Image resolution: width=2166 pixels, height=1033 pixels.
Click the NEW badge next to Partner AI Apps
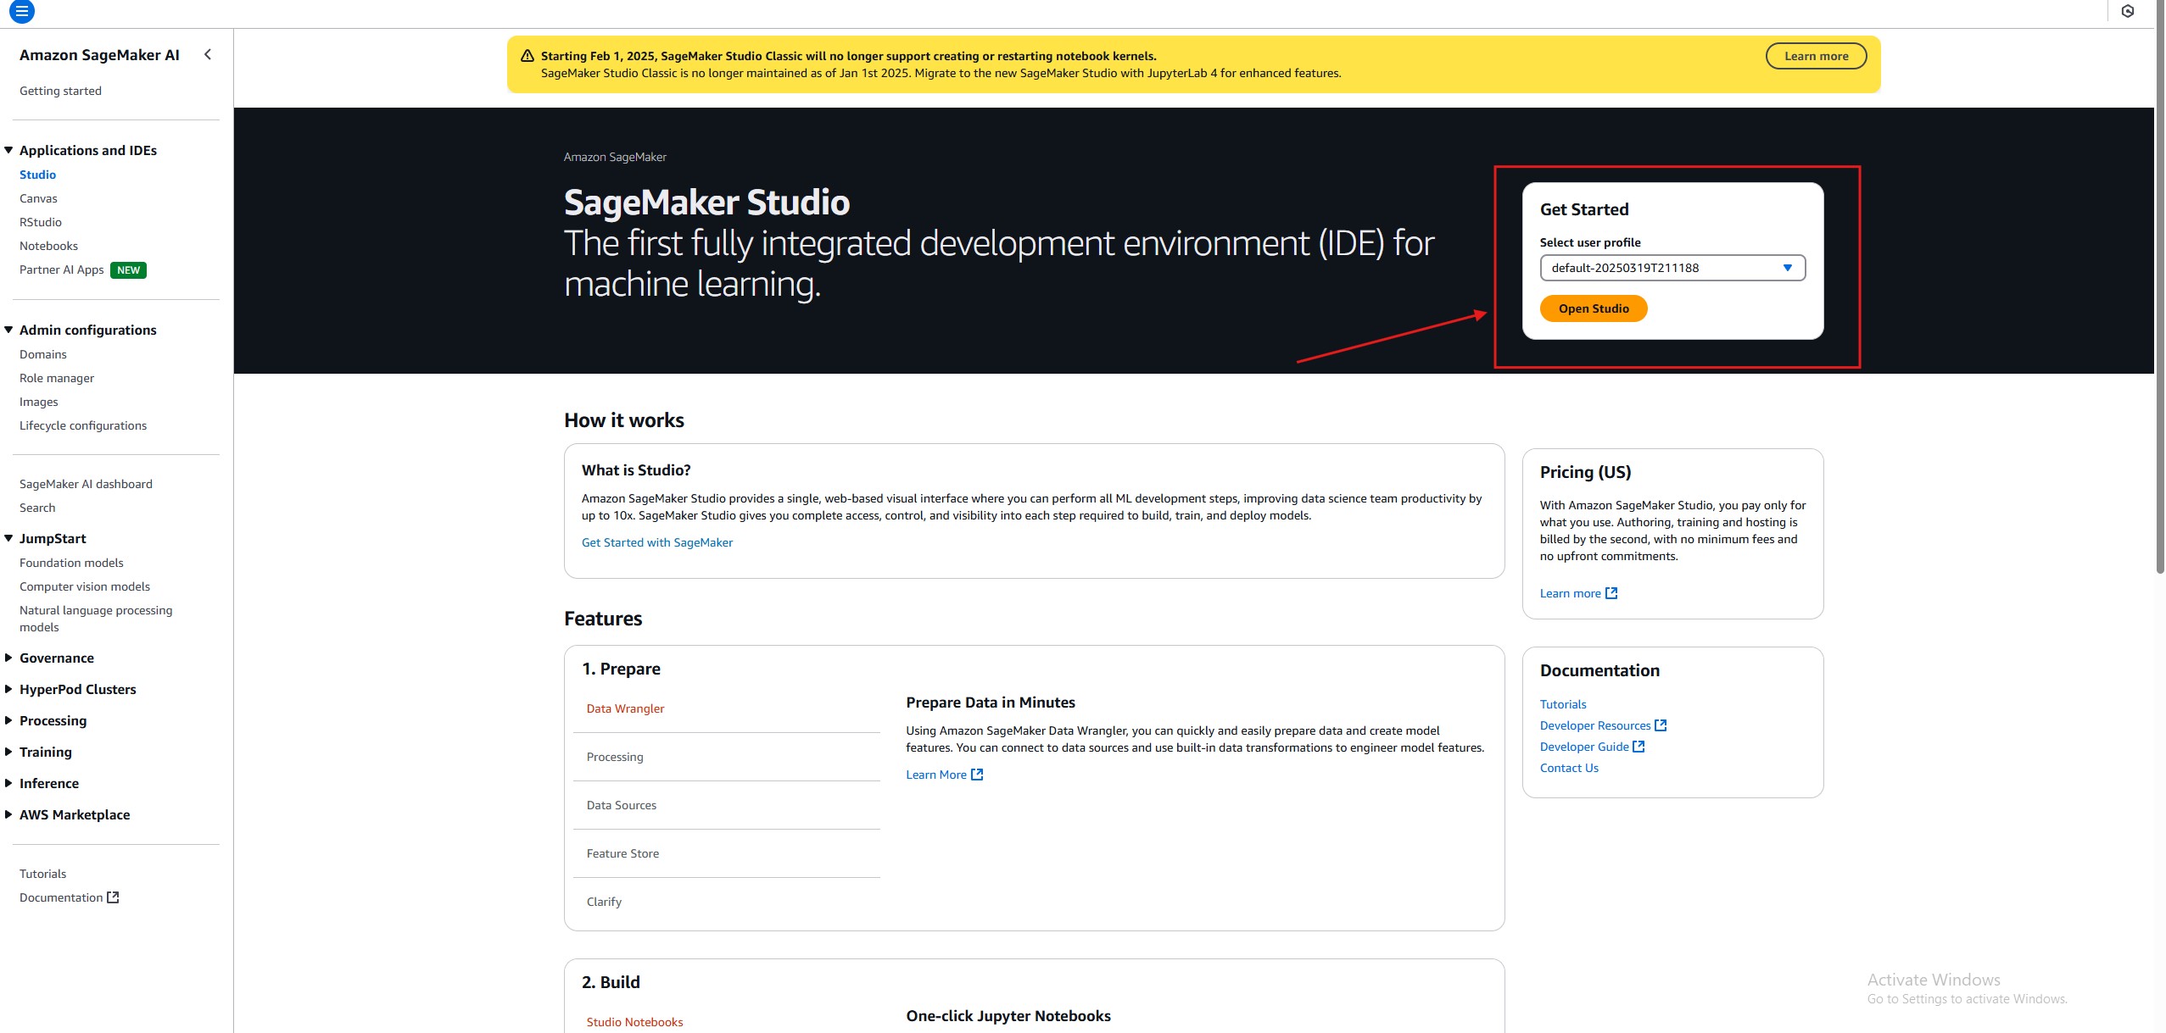tap(129, 270)
